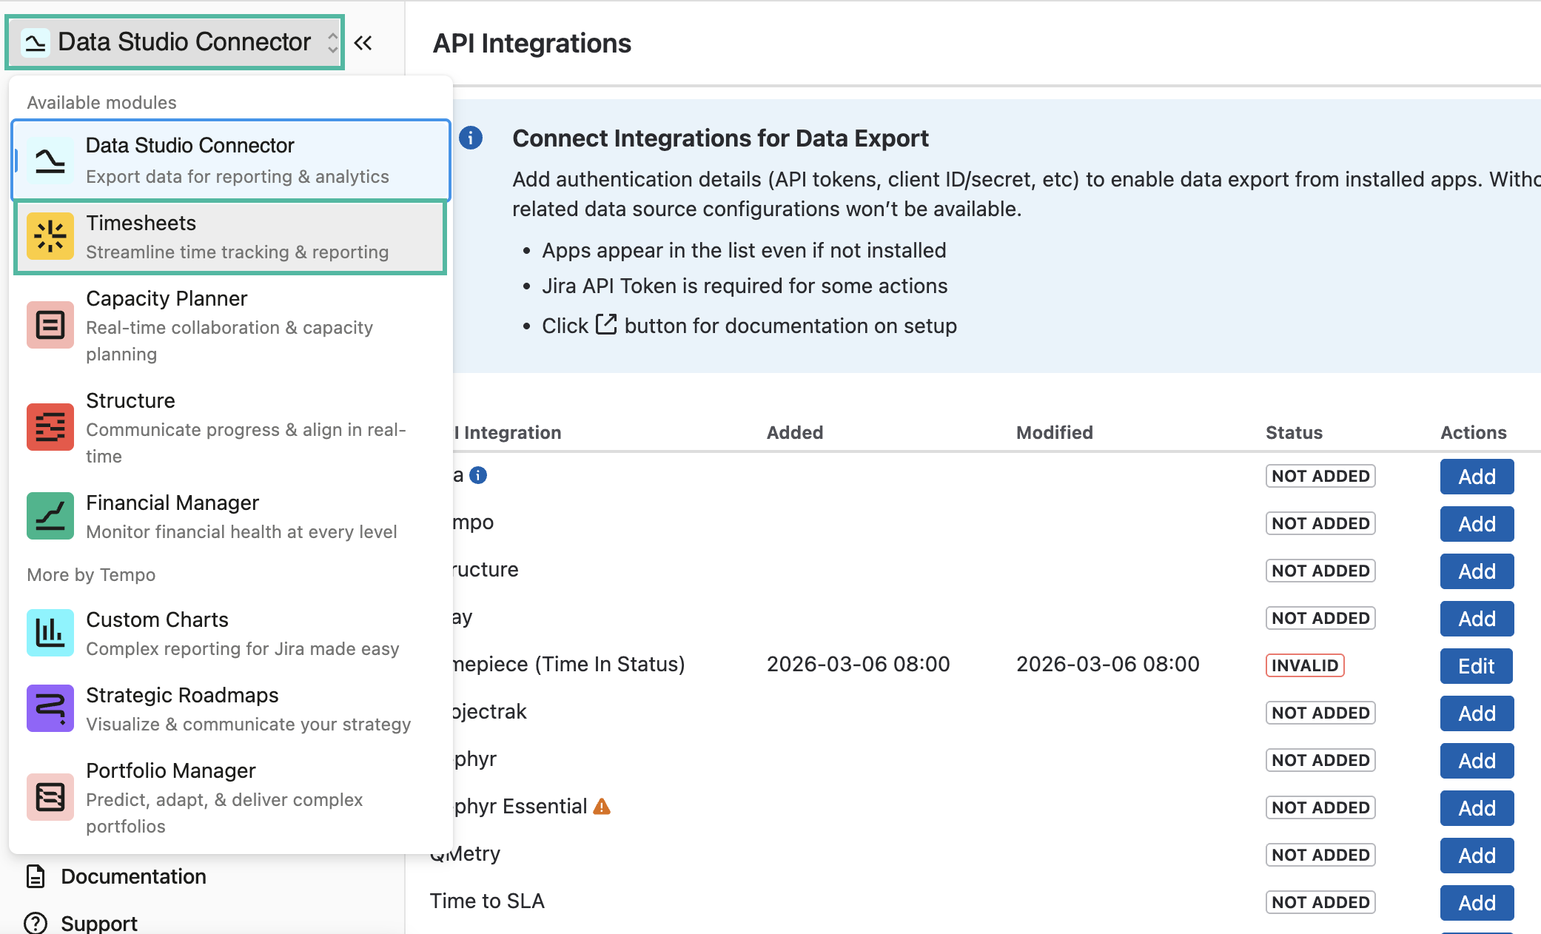The image size is (1541, 934).
Task: Click the info icon next to the first integration
Action: 478,475
